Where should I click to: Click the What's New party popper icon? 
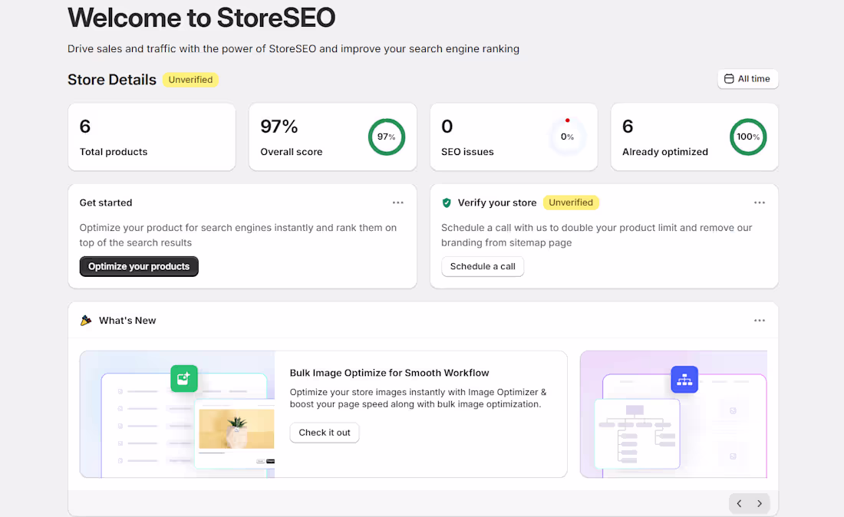[86, 321]
